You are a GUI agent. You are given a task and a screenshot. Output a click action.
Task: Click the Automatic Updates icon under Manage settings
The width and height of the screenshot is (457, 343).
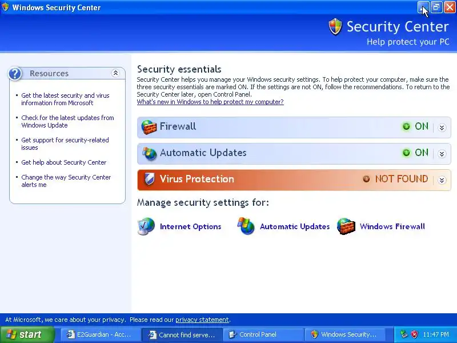(x=246, y=226)
